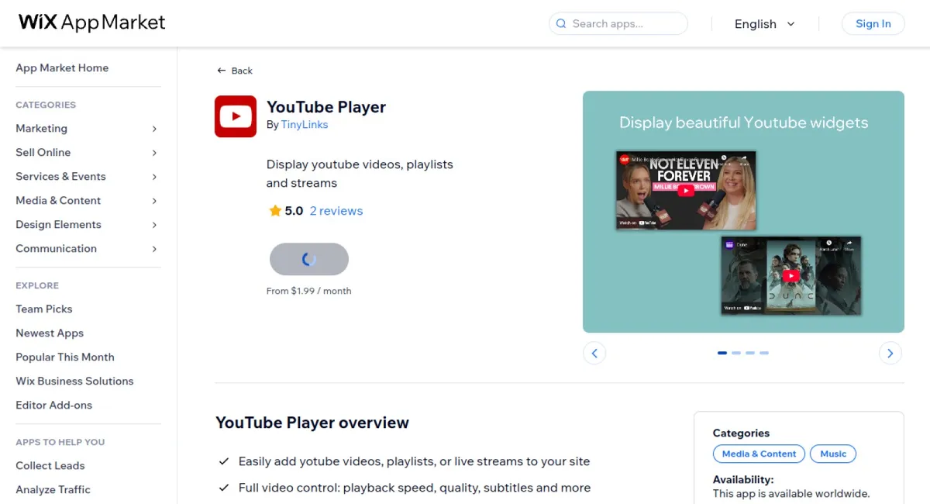Image resolution: width=930 pixels, height=504 pixels.
Task: Click the checkmark beside Easily add youtube videos
Action: click(224, 461)
